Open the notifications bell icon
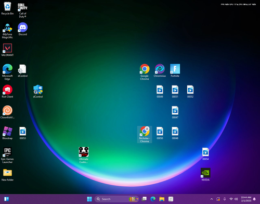This screenshot has height=204, width=260. (254, 199)
